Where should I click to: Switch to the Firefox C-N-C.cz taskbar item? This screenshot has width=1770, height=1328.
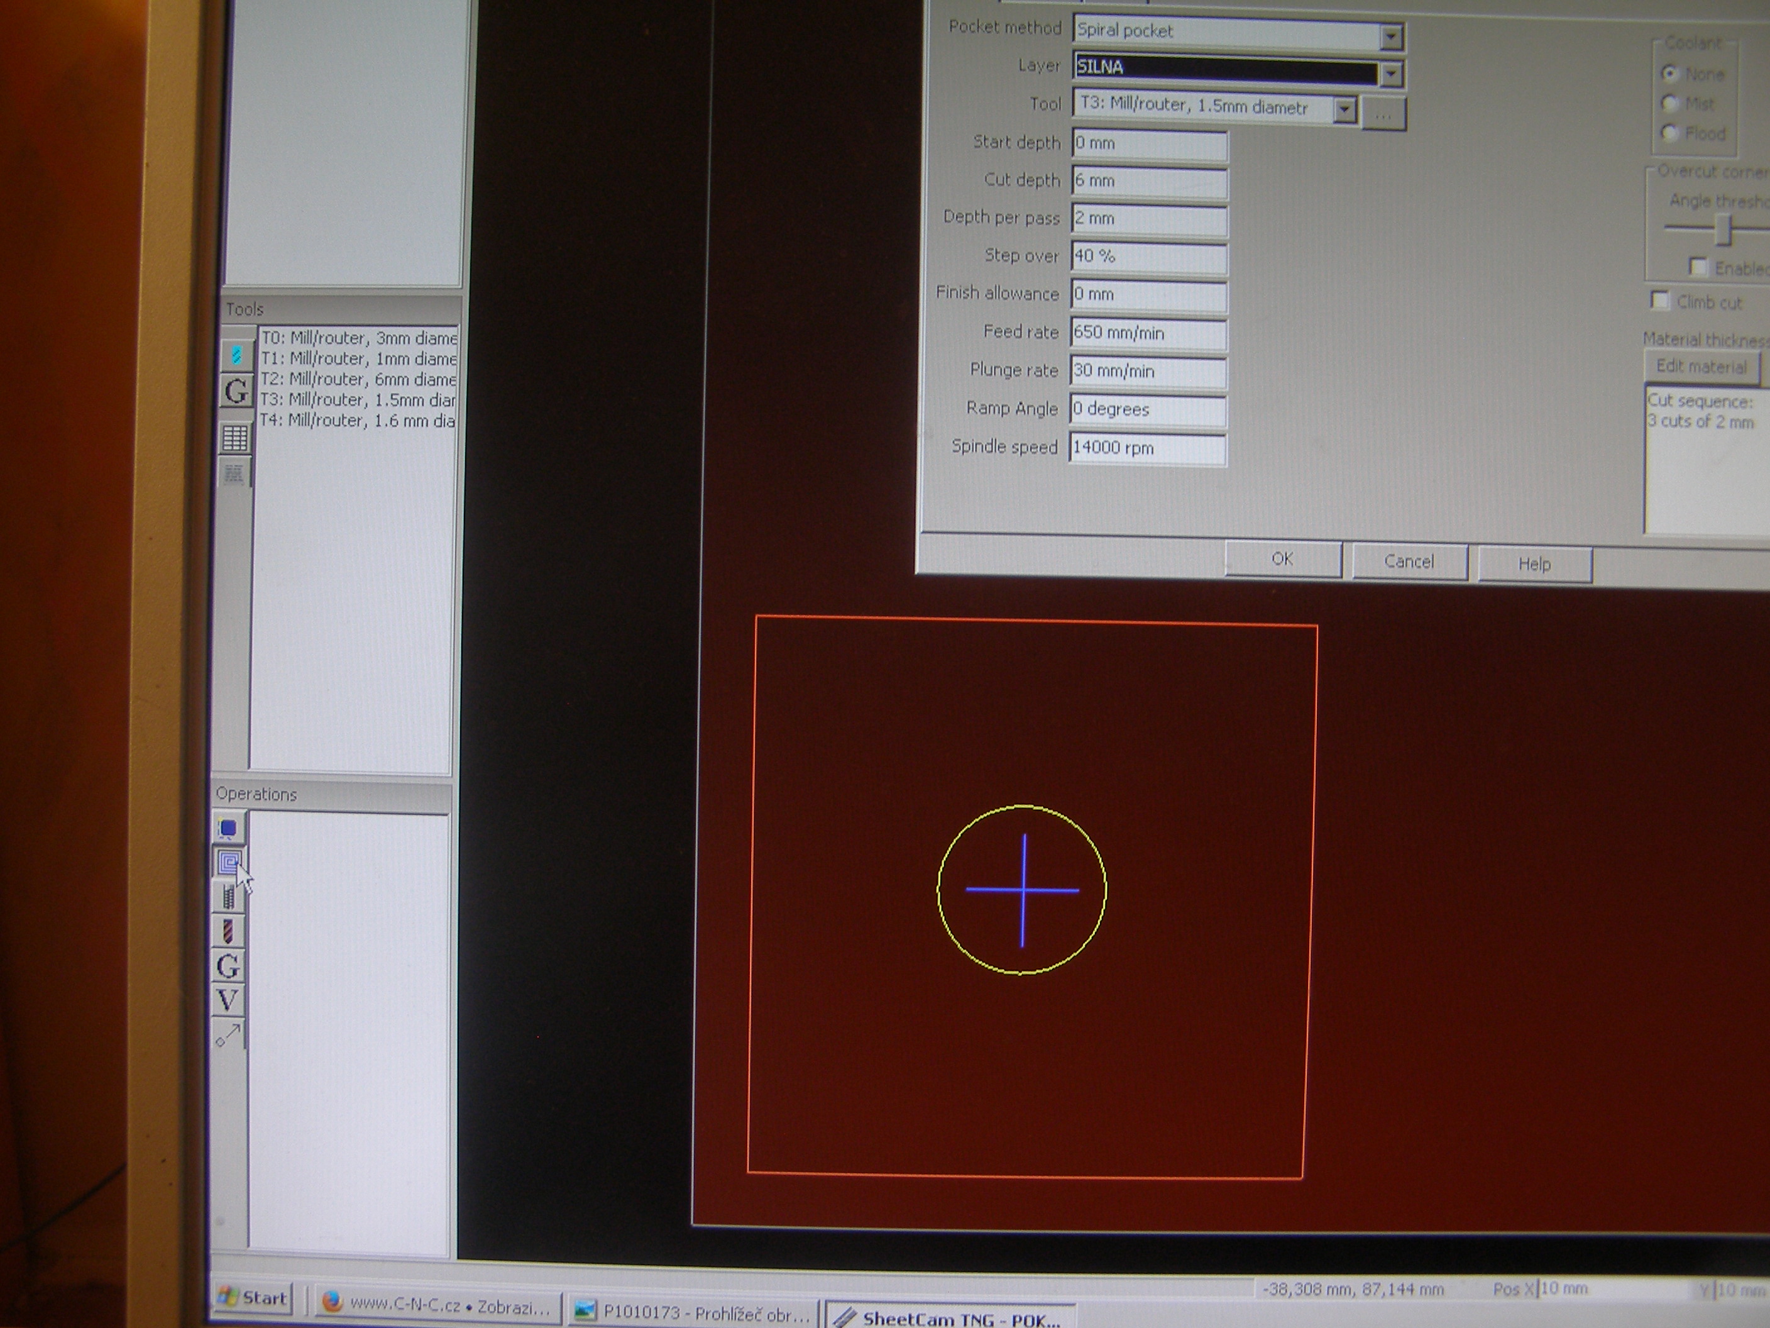point(437,1305)
